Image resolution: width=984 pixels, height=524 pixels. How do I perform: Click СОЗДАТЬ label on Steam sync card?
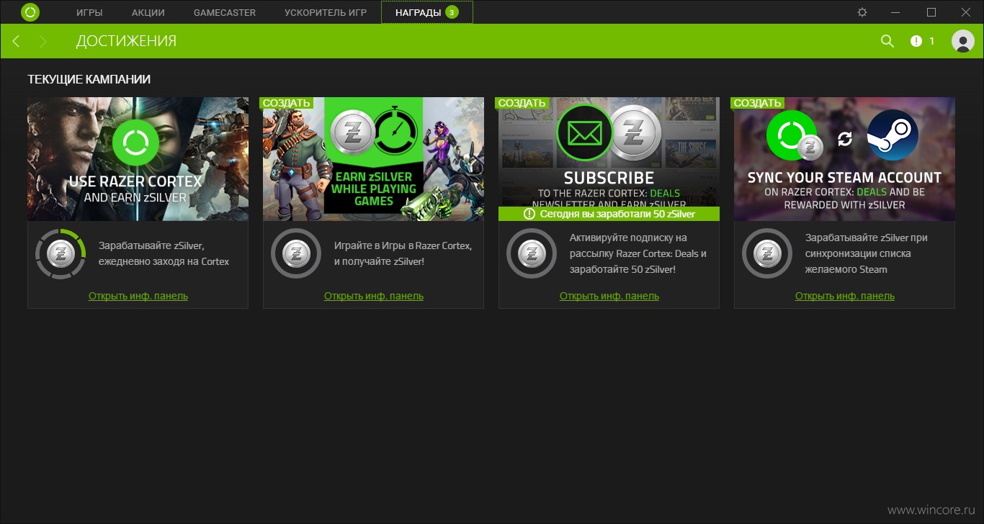click(x=757, y=103)
